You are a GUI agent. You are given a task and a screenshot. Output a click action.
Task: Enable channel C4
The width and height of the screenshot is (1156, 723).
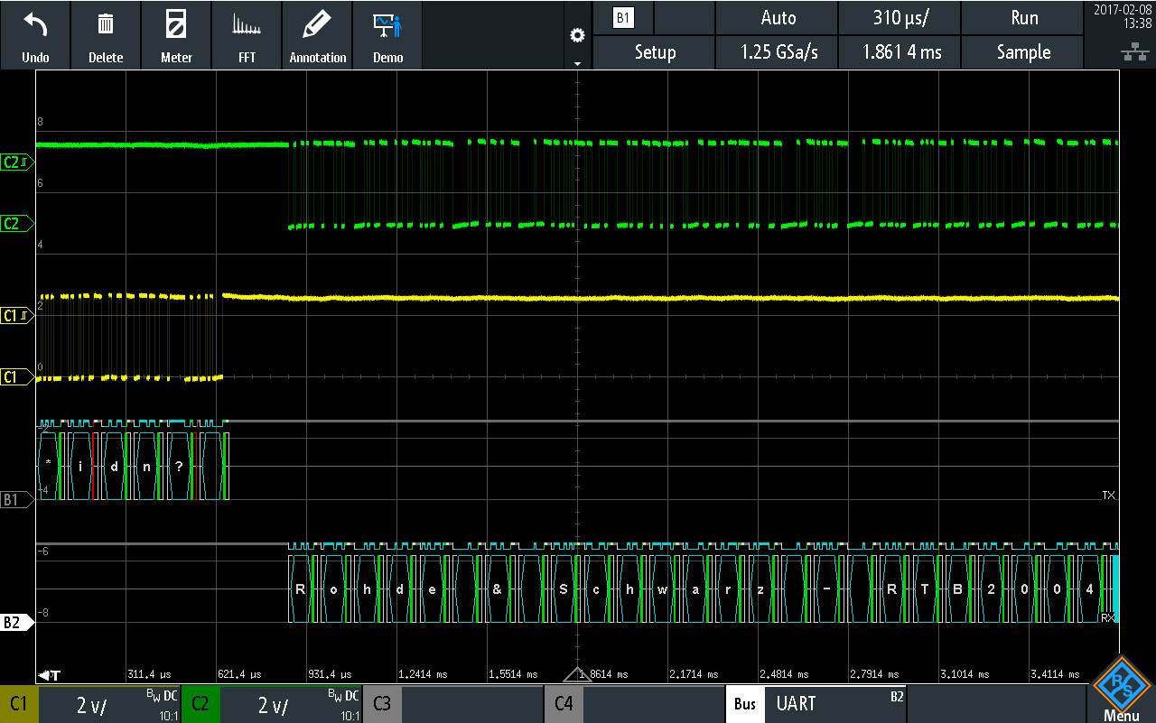[564, 705]
